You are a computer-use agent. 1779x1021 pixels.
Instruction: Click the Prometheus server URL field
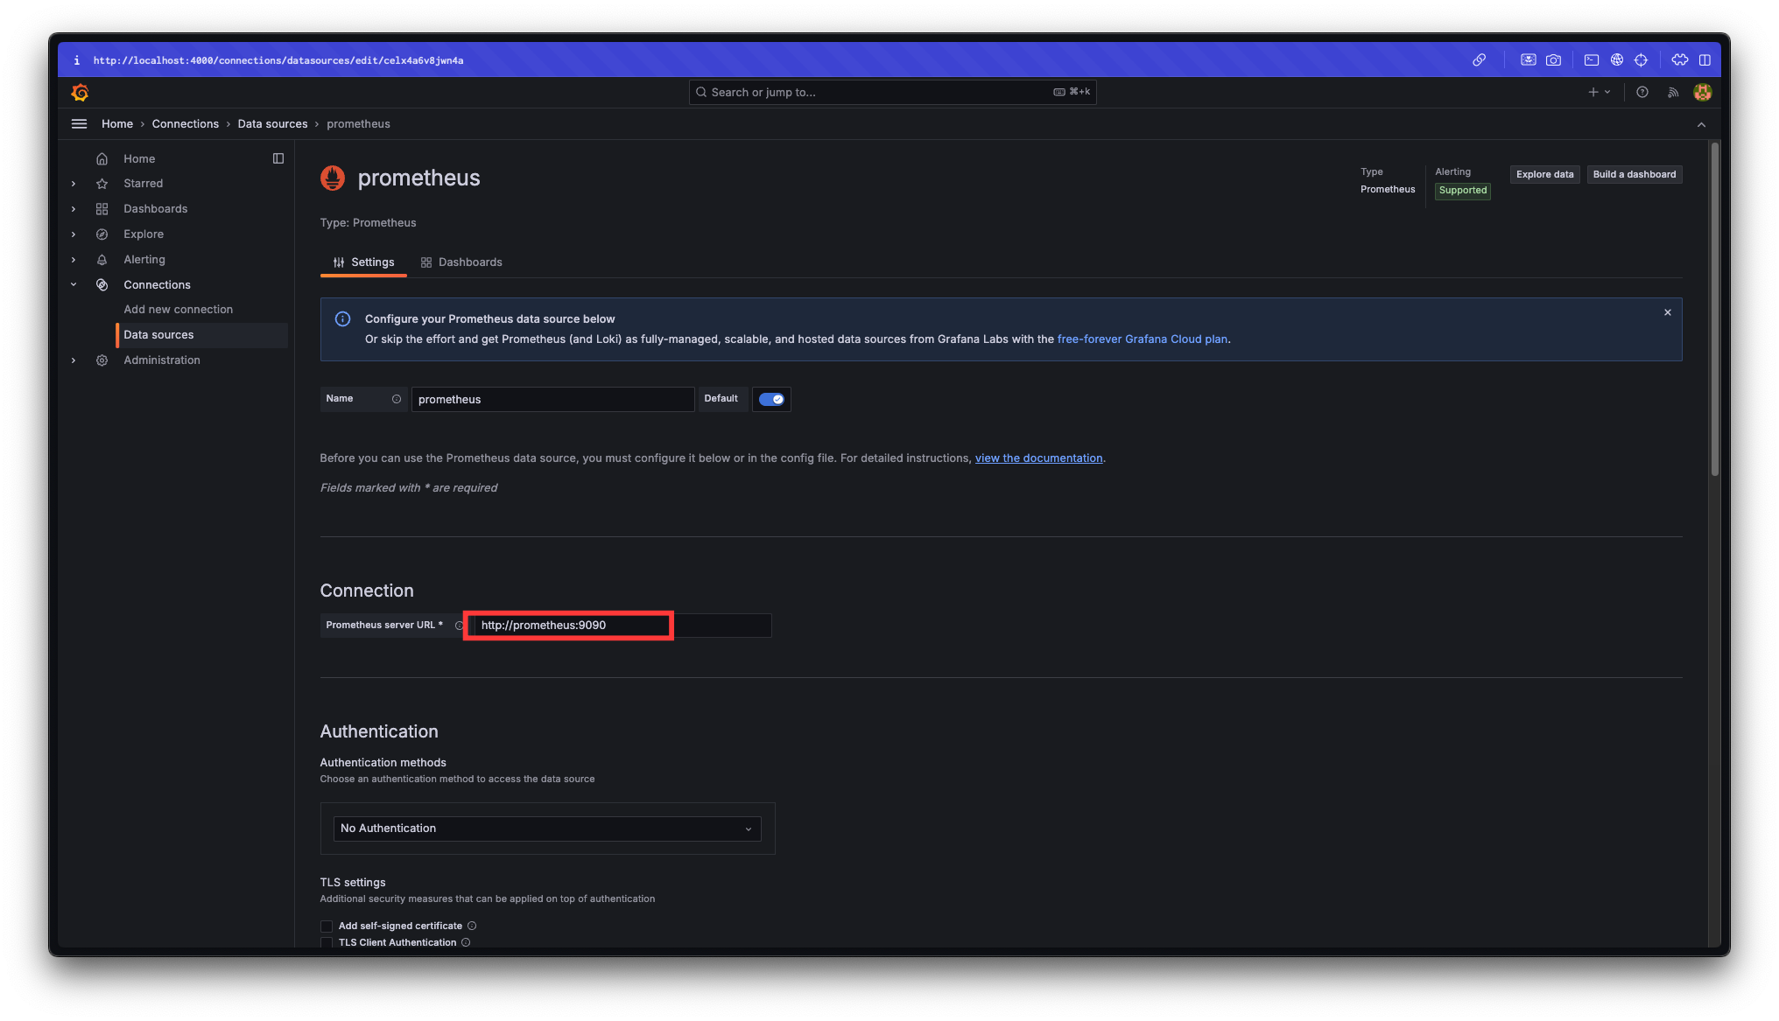(569, 626)
